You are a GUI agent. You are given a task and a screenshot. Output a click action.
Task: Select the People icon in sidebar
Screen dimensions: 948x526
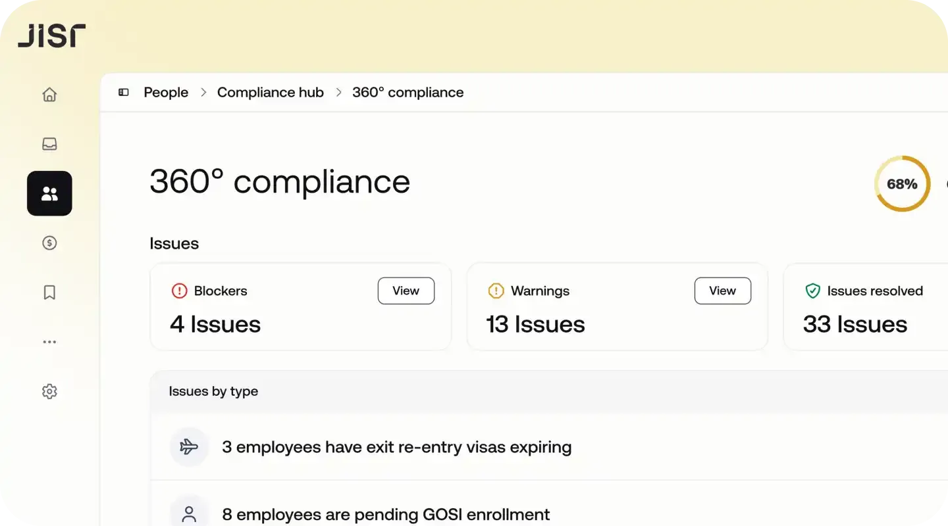(49, 193)
